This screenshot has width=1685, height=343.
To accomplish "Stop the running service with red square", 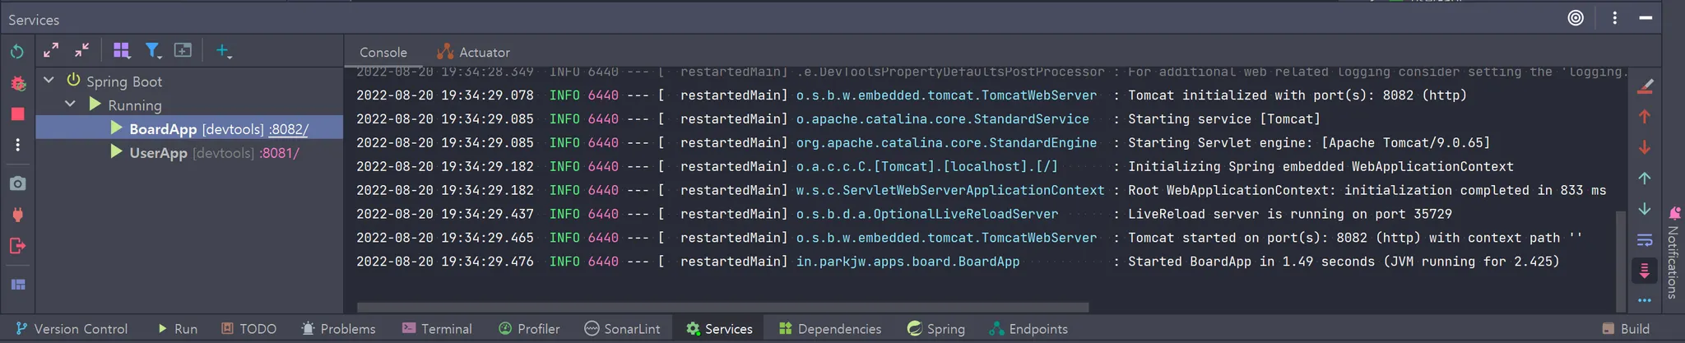I will (17, 114).
